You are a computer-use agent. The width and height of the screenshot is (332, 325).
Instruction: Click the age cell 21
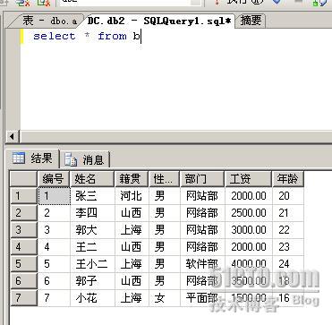(x=288, y=213)
